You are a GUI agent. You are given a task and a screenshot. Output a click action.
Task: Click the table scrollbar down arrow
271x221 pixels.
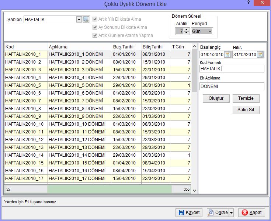pyautogui.click(x=194, y=191)
